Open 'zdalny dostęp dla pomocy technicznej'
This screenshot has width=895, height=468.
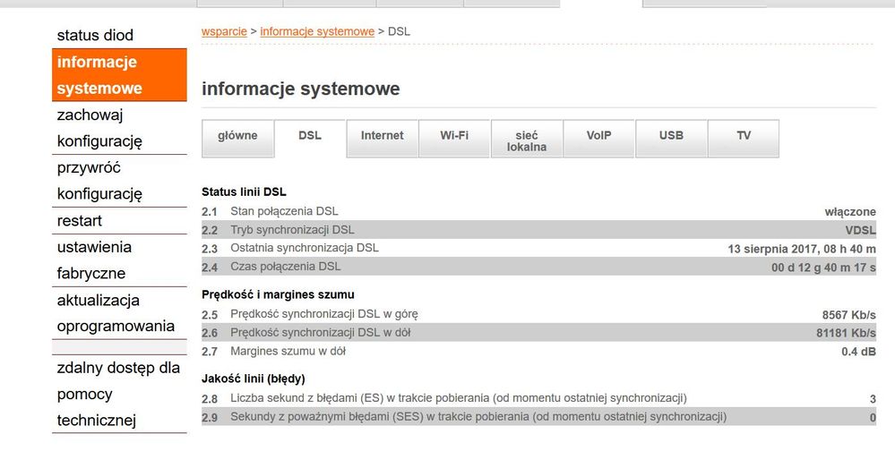pyautogui.click(x=117, y=394)
